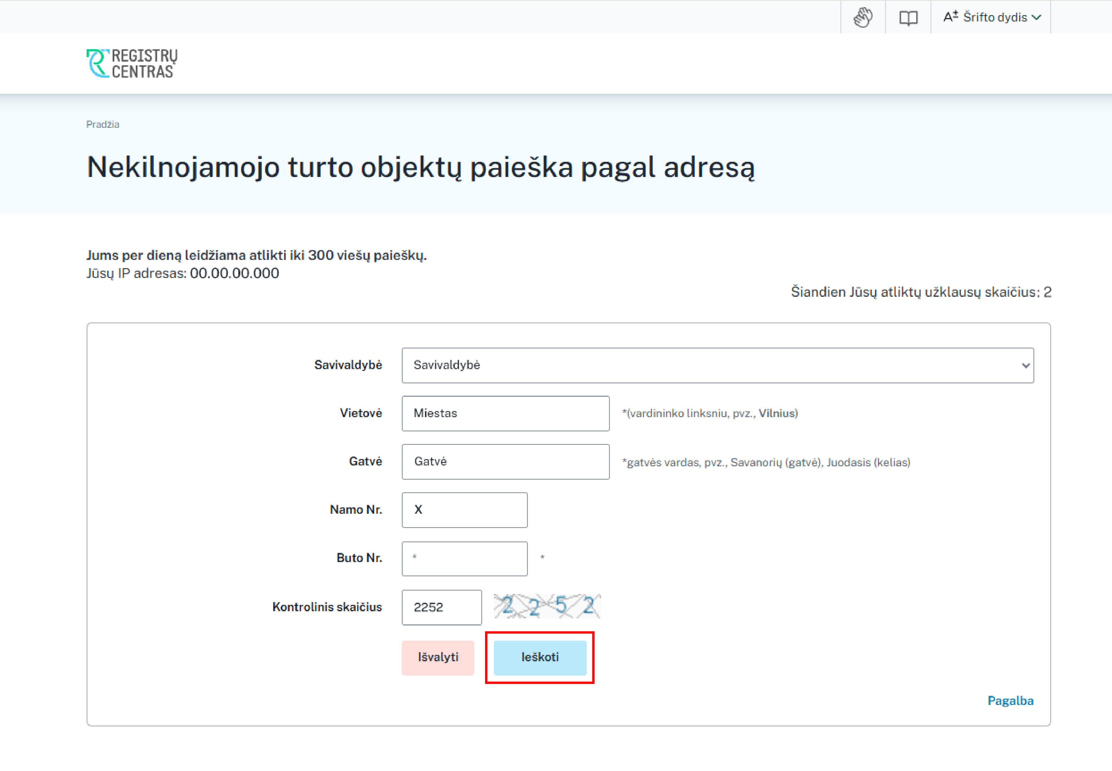The height and width of the screenshot is (771, 1112).
Task: Open the sign language hand icon
Action: (863, 17)
